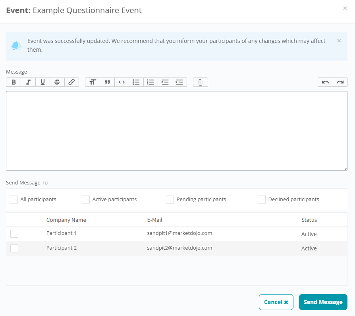Insert a block quote

[107, 82]
